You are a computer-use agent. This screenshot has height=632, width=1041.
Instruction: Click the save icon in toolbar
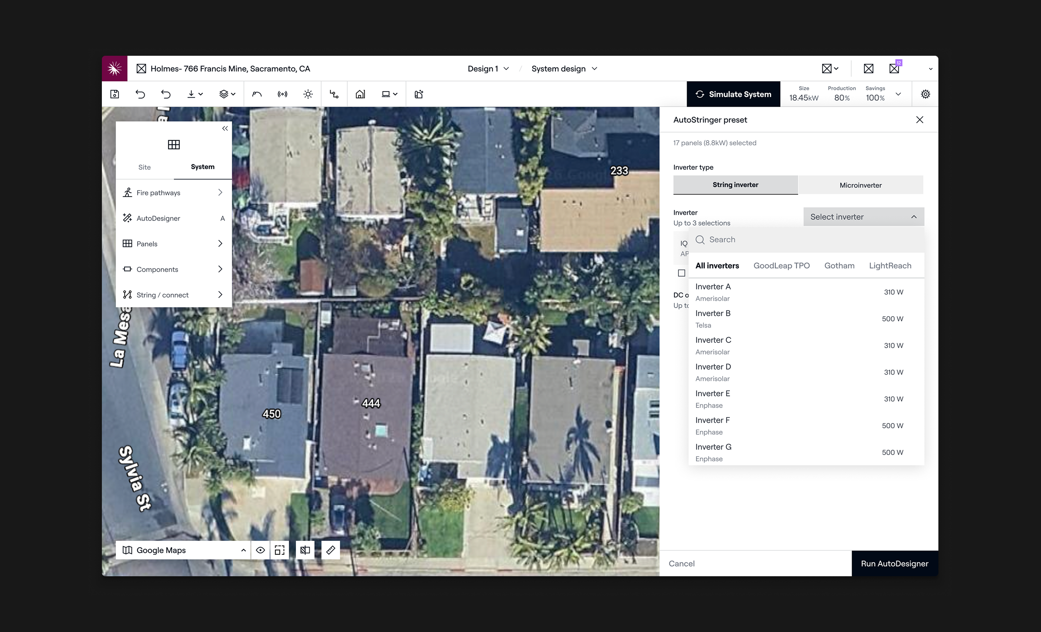[x=115, y=94]
